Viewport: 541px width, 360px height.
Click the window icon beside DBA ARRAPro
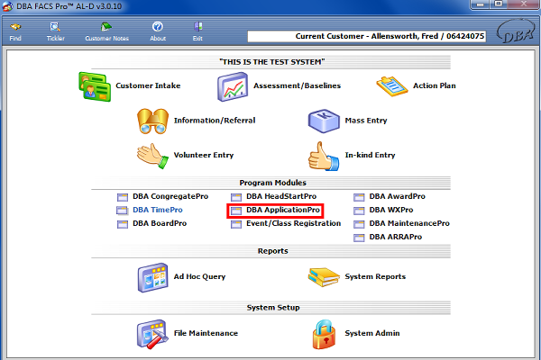(x=359, y=238)
